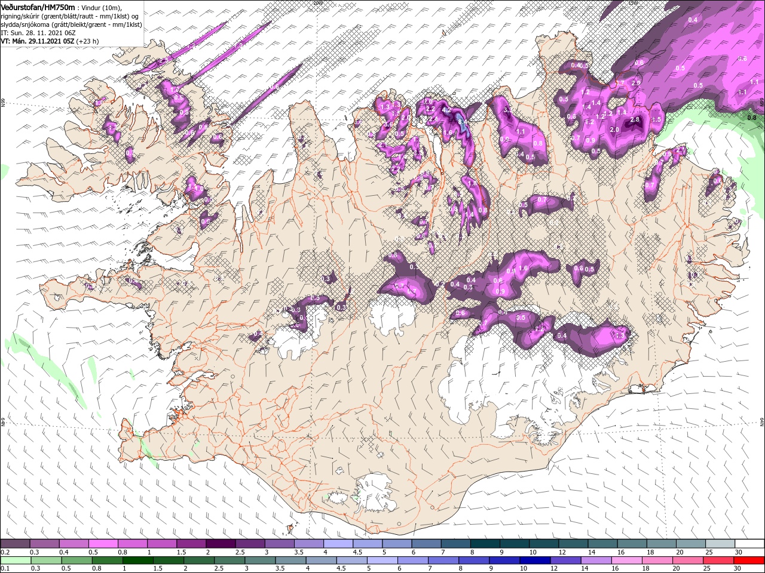Select darkest green lower swatch between 1 and 1.5
Image resolution: width=765 pixels, height=573 pixels.
click(x=137, y=560)
